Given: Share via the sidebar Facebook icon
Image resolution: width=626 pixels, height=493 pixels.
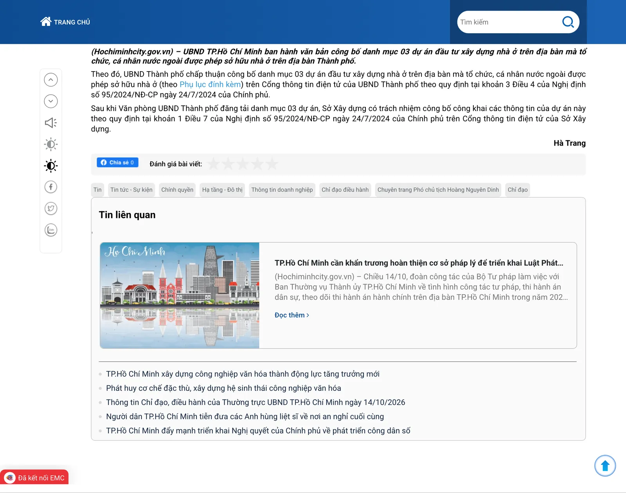Looking at the screenshot, I should 51,187.
